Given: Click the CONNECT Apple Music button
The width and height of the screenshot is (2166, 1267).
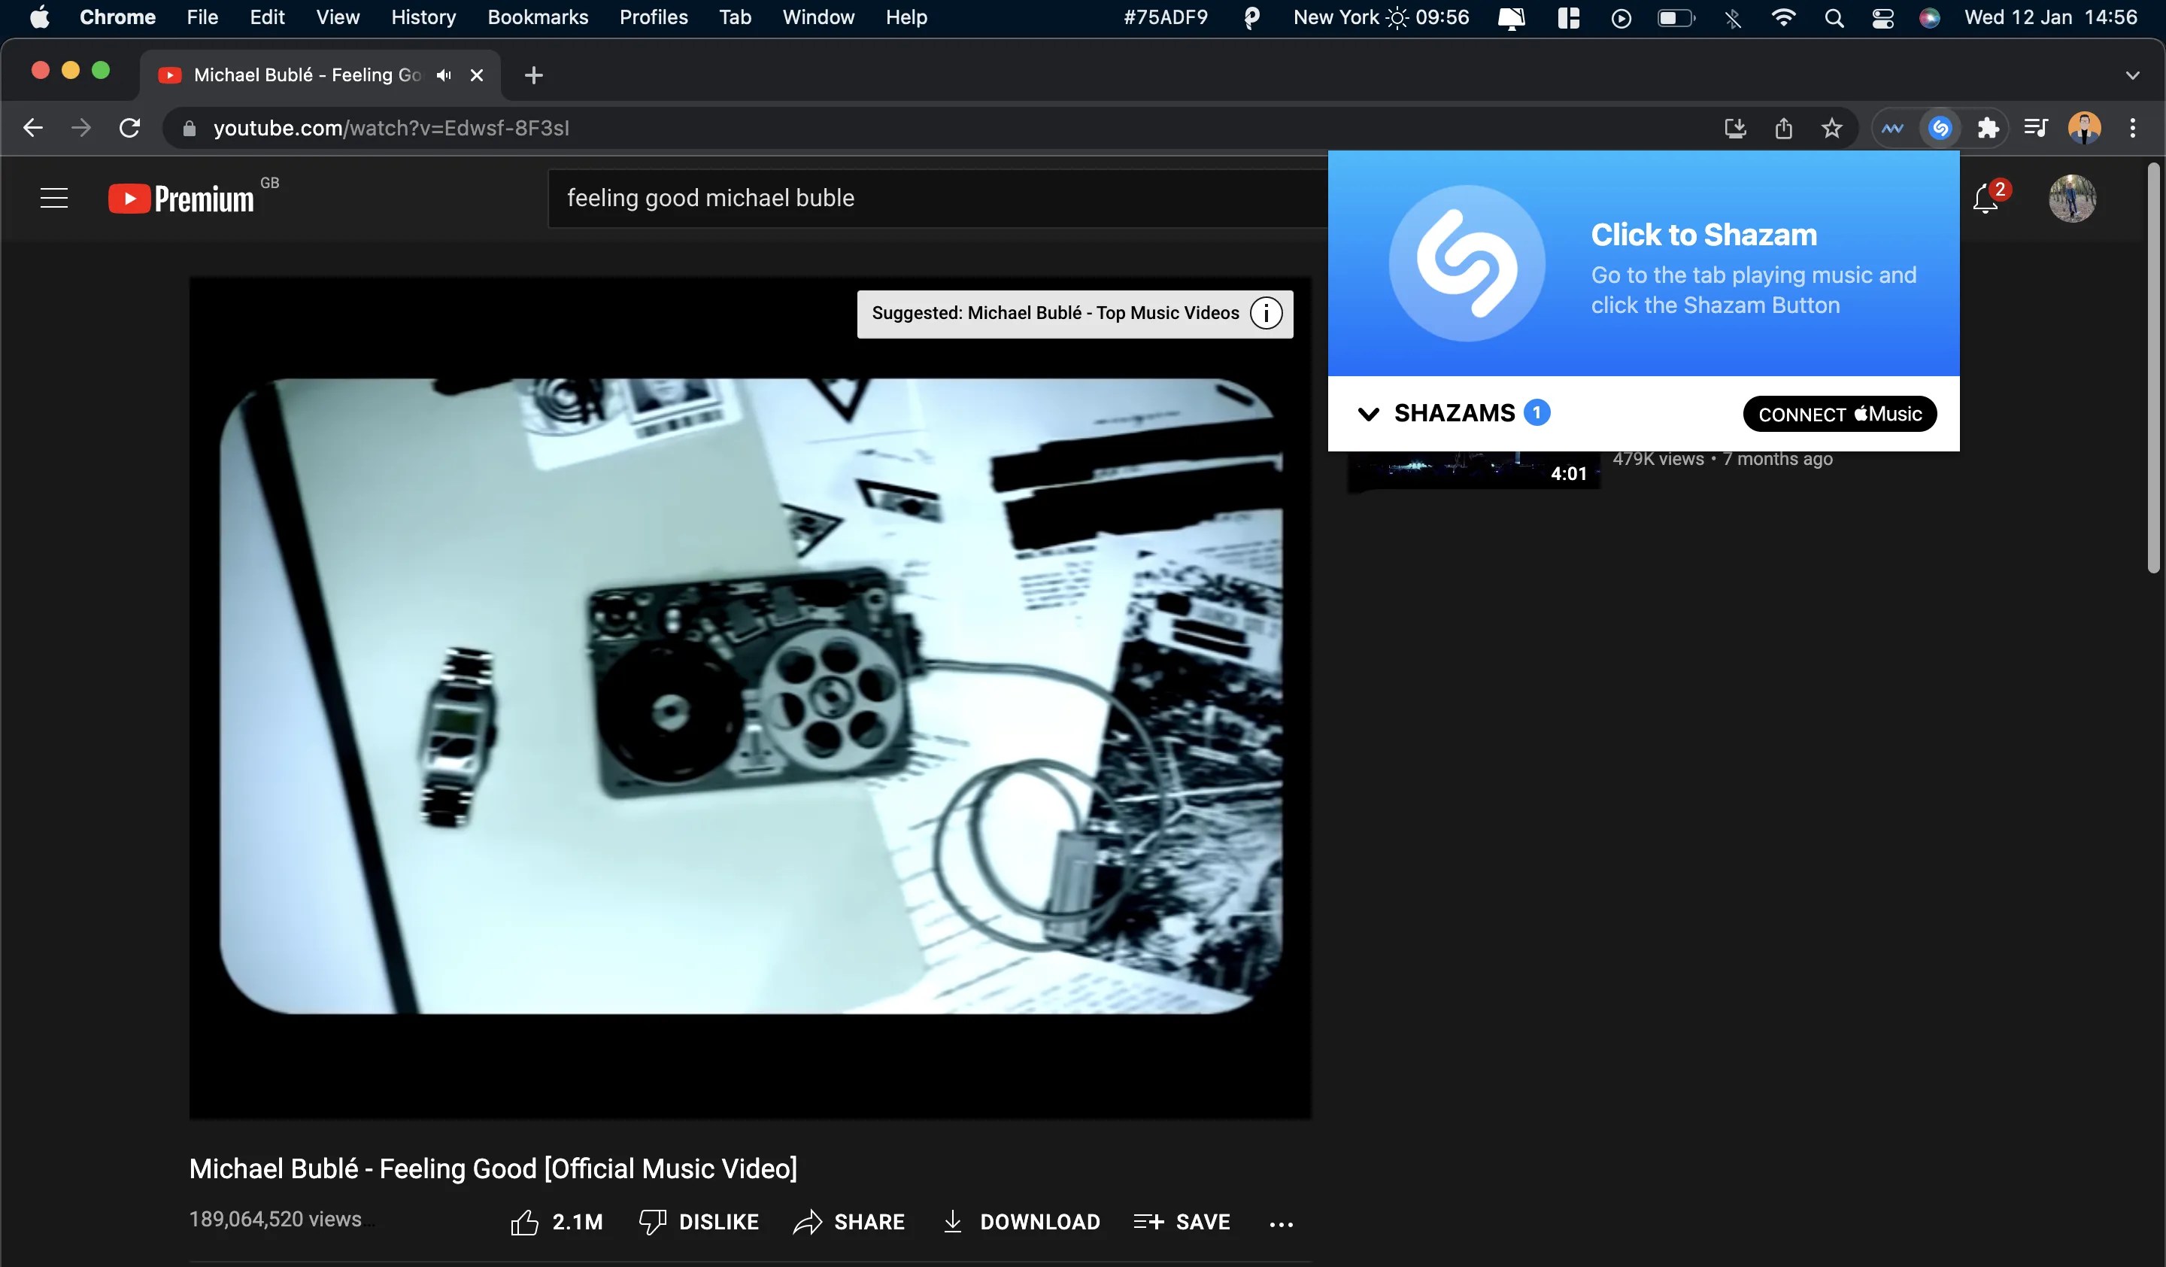Looking at the screenshot, I should coord(1839,414).
